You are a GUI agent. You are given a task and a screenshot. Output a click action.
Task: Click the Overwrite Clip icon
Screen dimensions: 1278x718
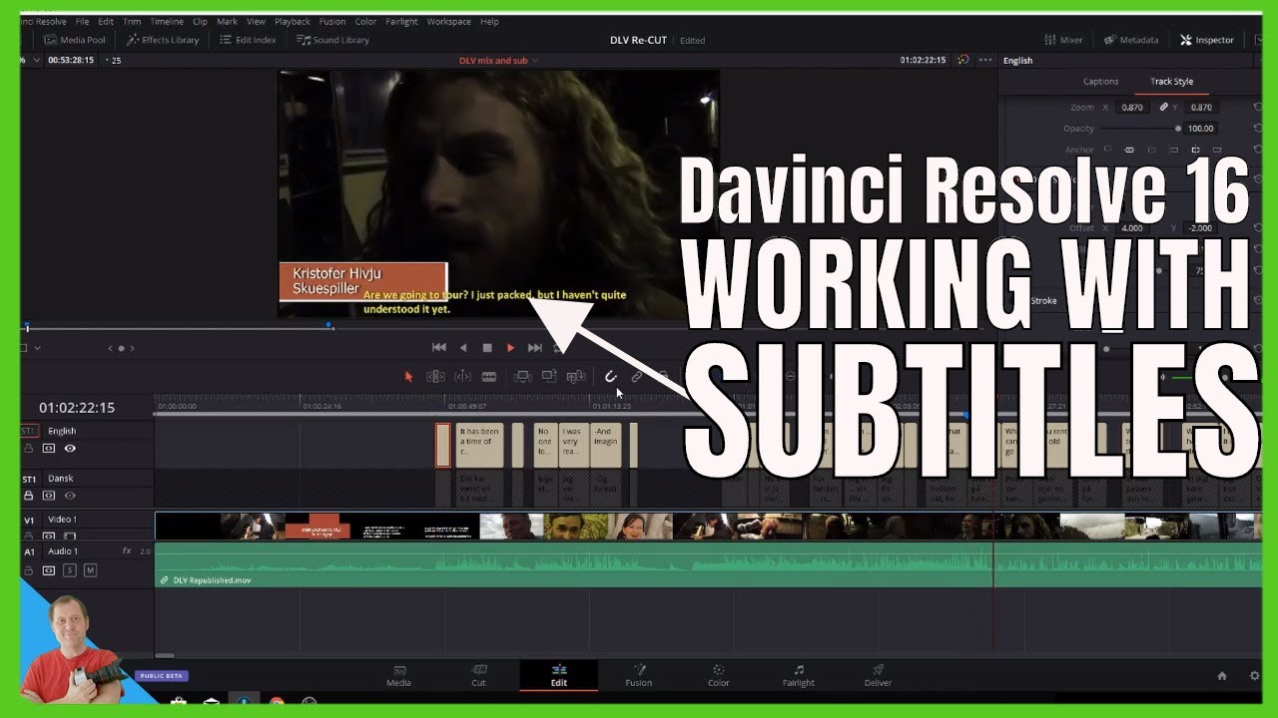coord(549,376)
